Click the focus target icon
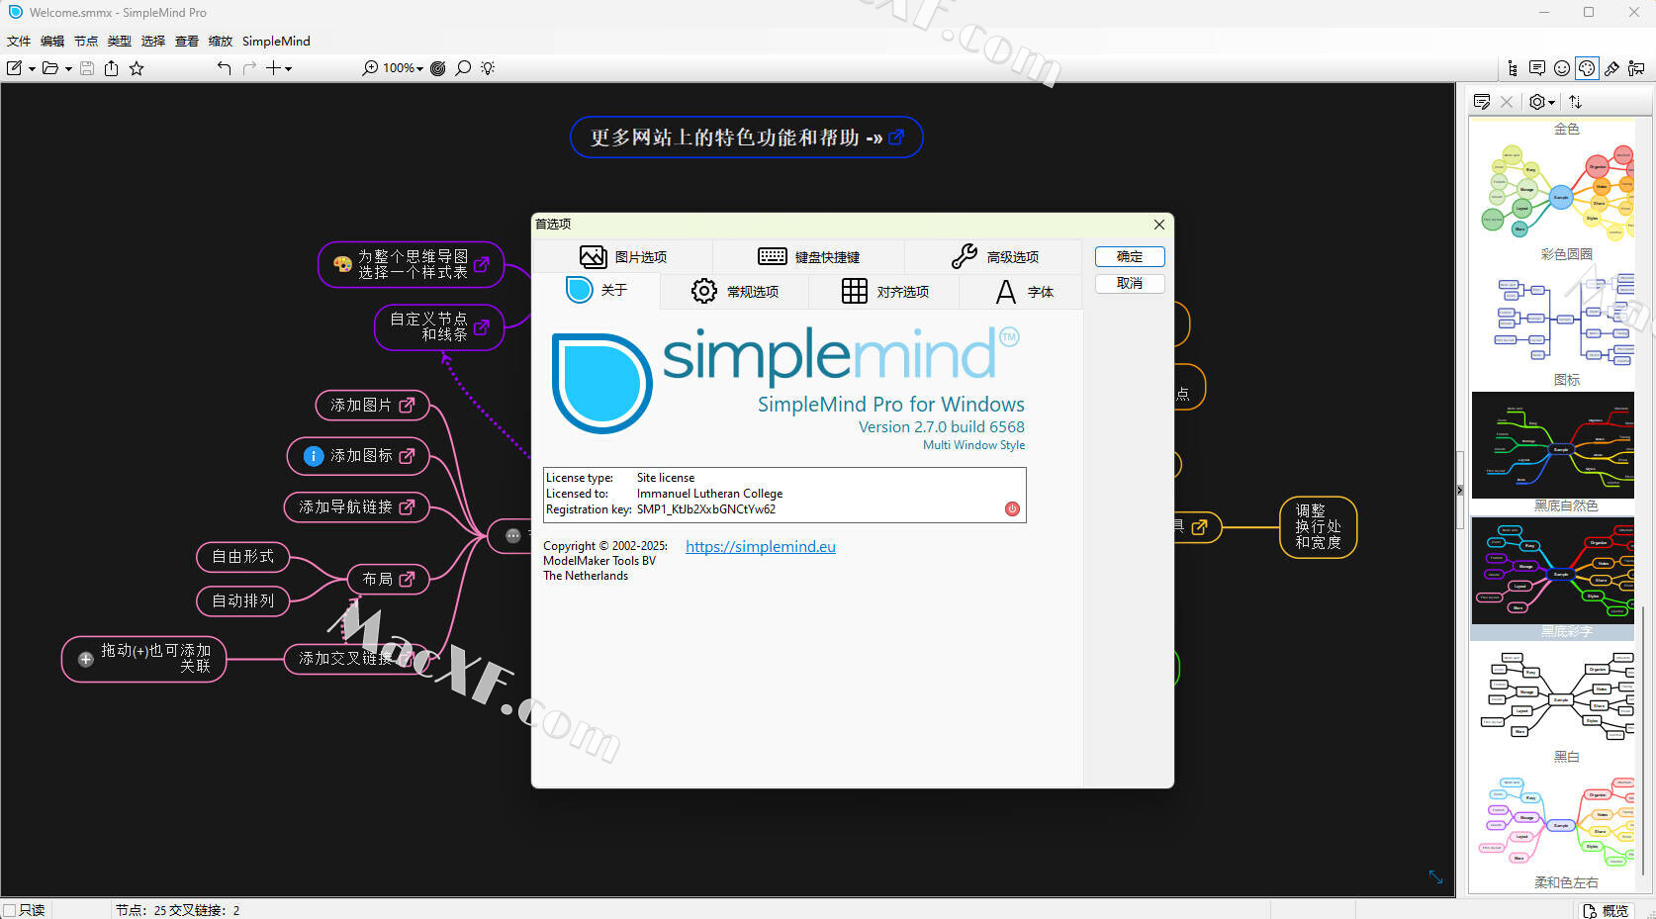1656x919 pixels. pyautogui.click(x=438, y=68)
